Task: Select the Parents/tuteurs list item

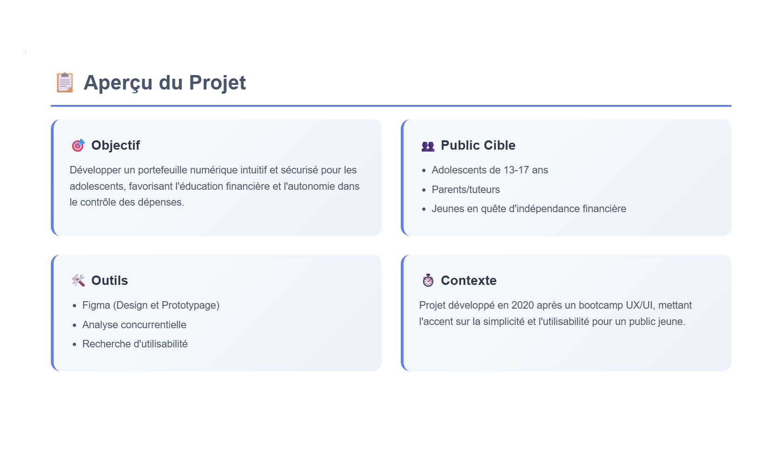Action: pyautogui.click(x=466, y=190)
